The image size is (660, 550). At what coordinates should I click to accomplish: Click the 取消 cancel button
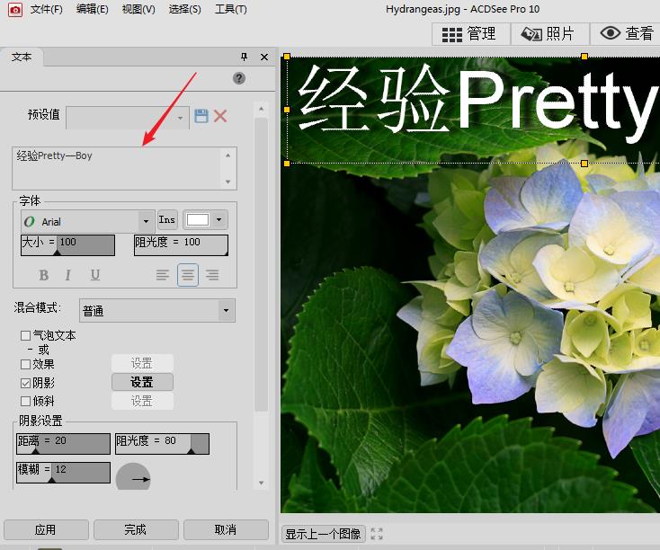point(226,529)
